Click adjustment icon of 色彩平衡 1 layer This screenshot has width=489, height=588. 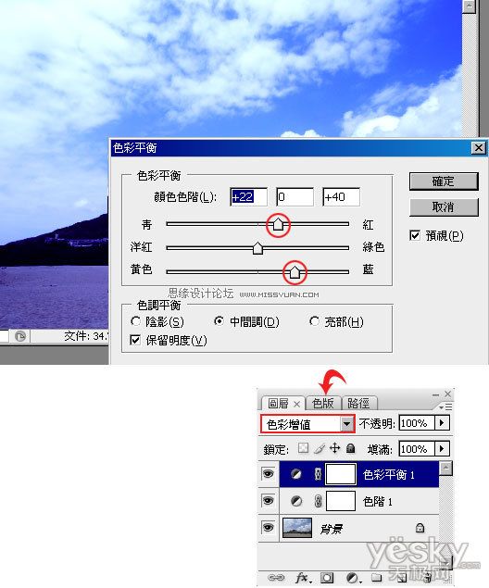tap(296, 474)
